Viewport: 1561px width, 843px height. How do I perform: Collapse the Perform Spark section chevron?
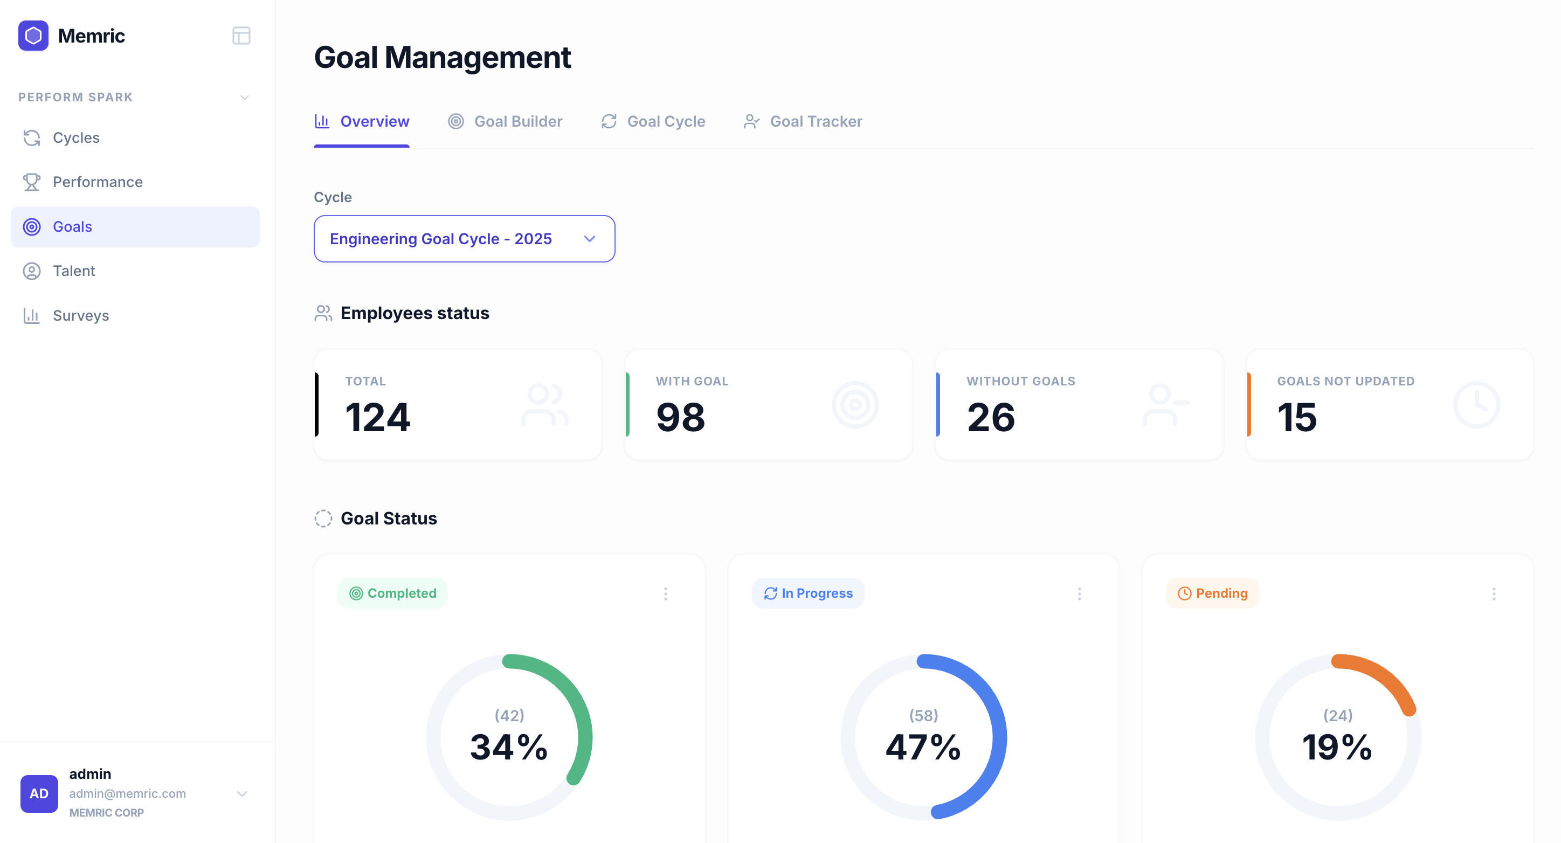coord(244,98)
